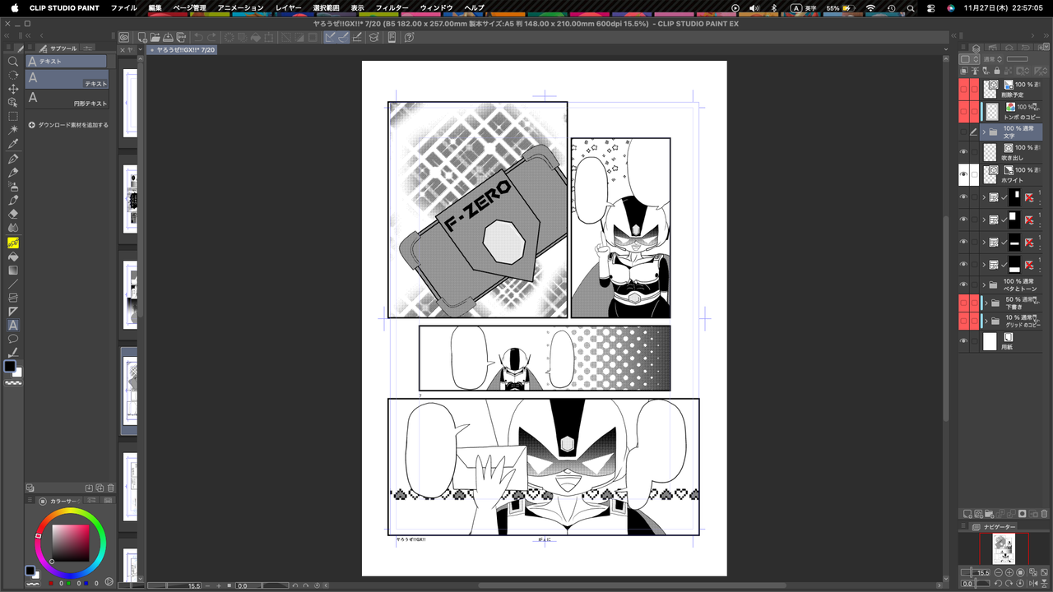Expand the グリッド のコピー layer folder
Screen dimensions: 1053x592
986,321
